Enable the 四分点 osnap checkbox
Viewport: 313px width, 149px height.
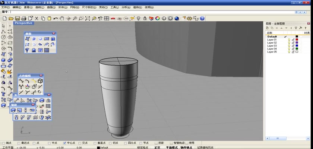(x=126, y=143)
